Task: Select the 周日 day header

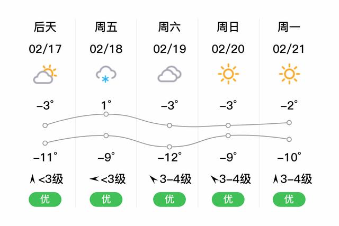Action: click(228, 27)
